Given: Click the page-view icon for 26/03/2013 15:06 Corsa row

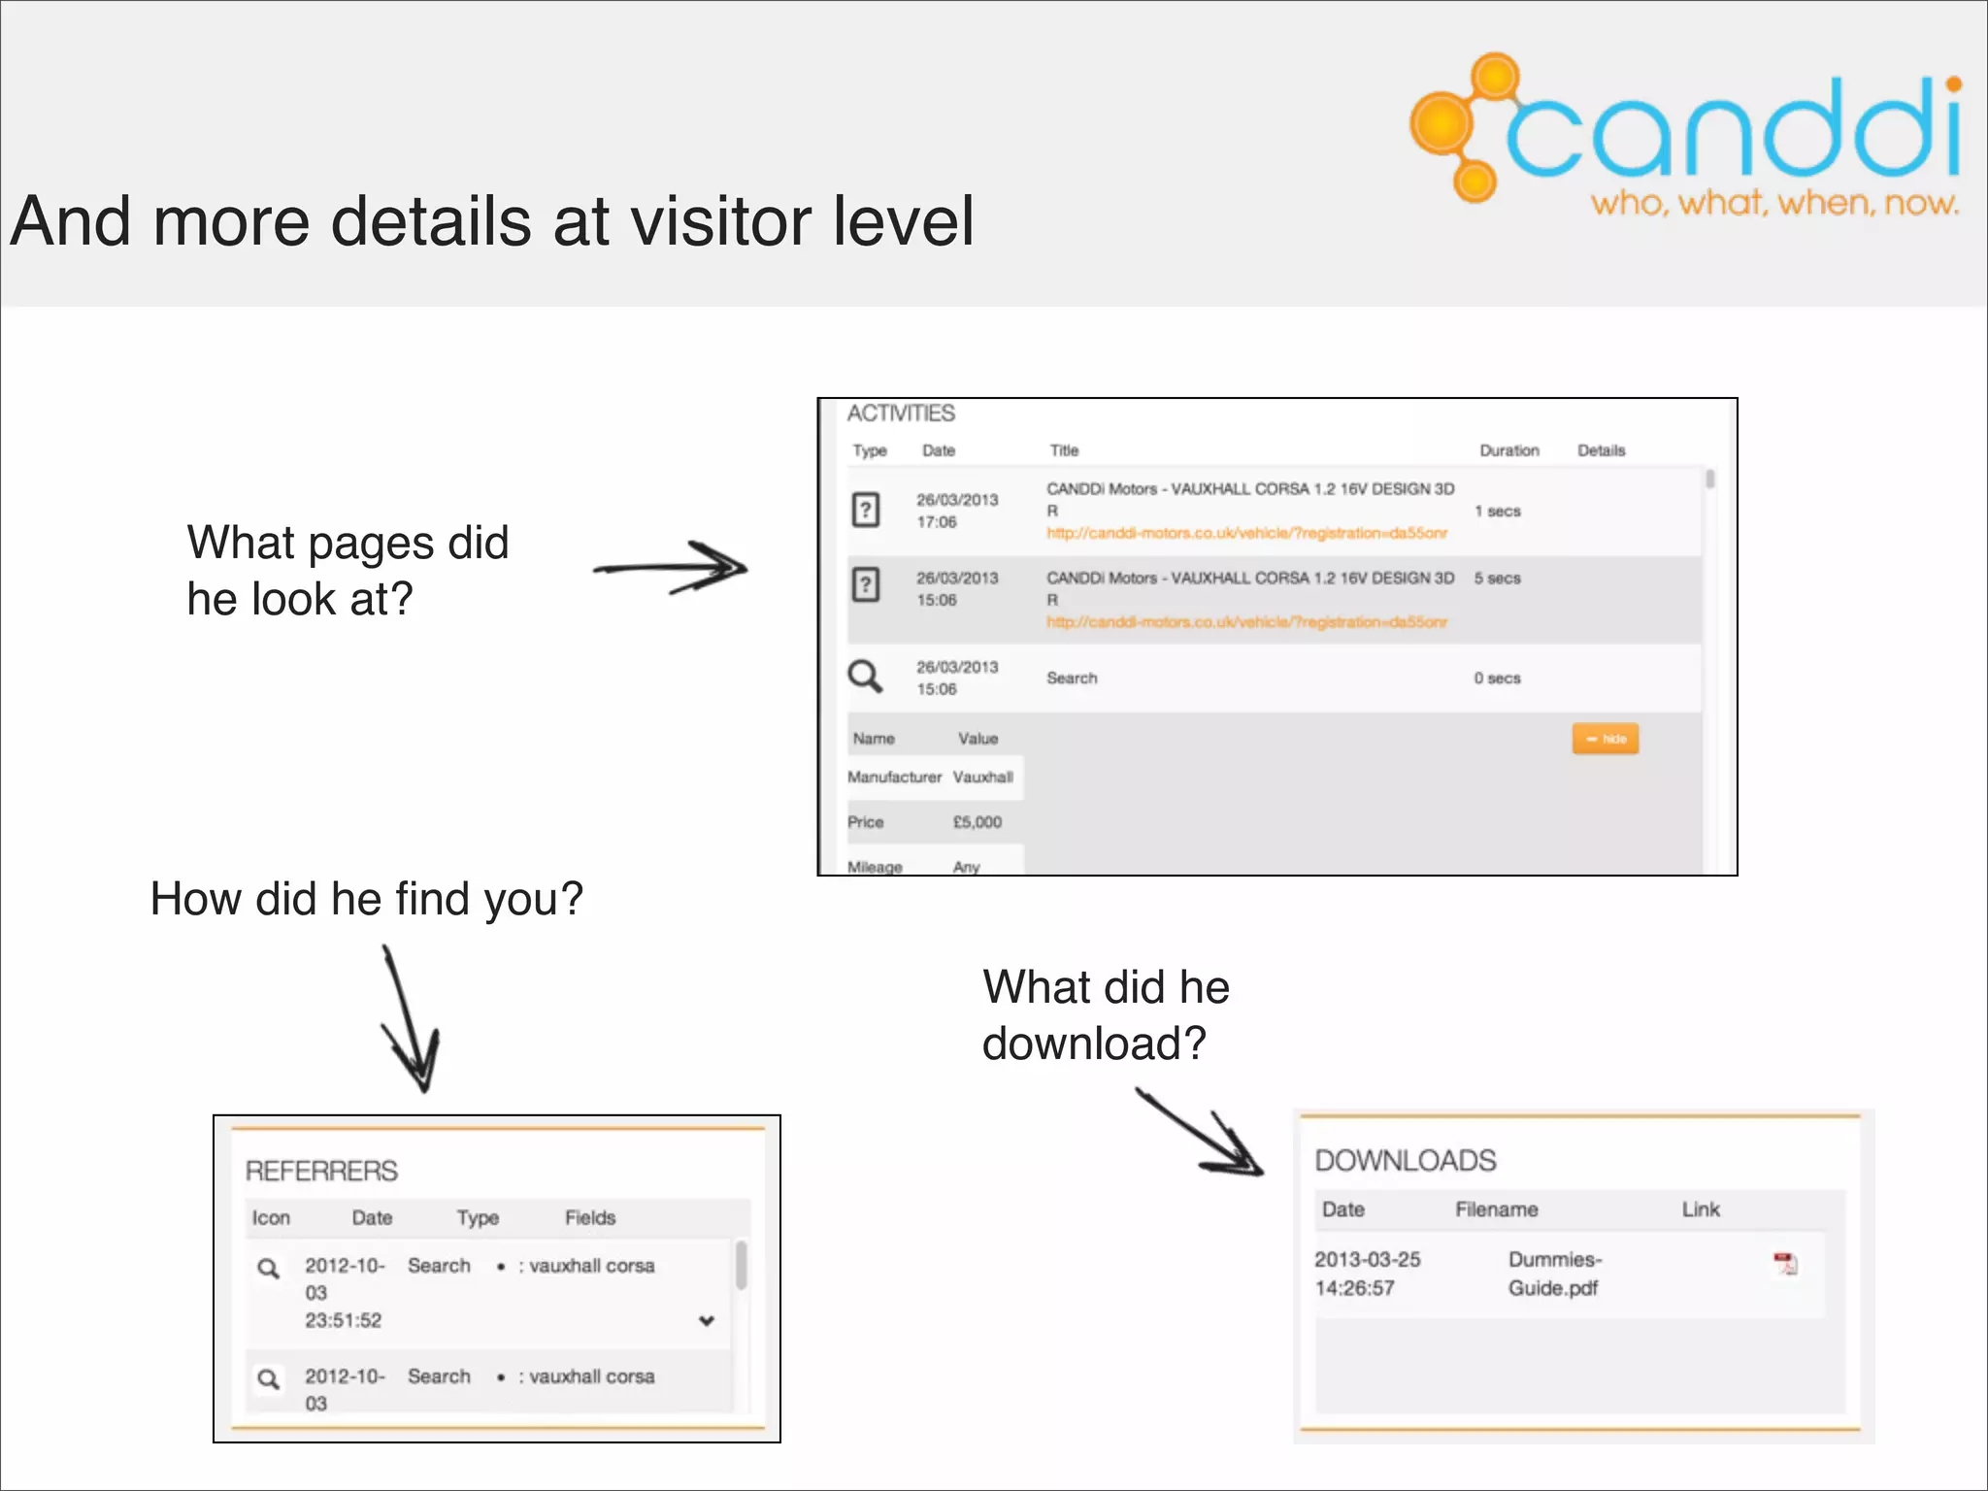Looking at the screenshot, I should coord(865,584).
